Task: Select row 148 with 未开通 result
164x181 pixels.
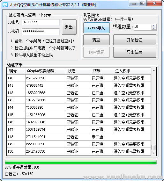Action: (x=79, y=137)
